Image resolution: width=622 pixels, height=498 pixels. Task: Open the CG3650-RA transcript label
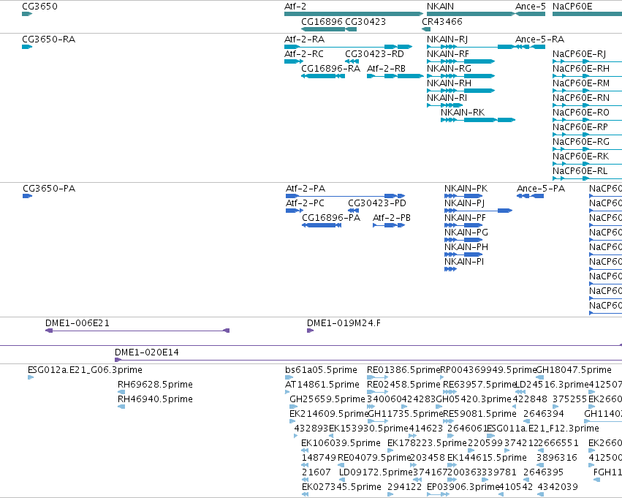49,39
